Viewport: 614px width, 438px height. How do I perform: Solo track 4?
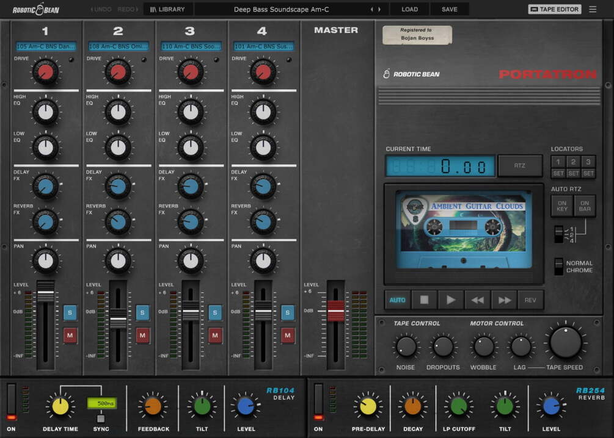288,312
